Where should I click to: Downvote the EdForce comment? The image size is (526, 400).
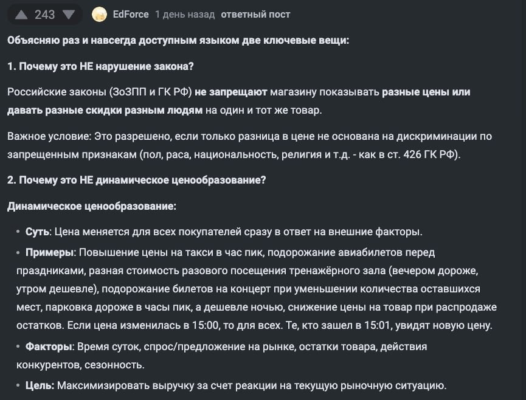pyautogui.click(x=69, y=15)
